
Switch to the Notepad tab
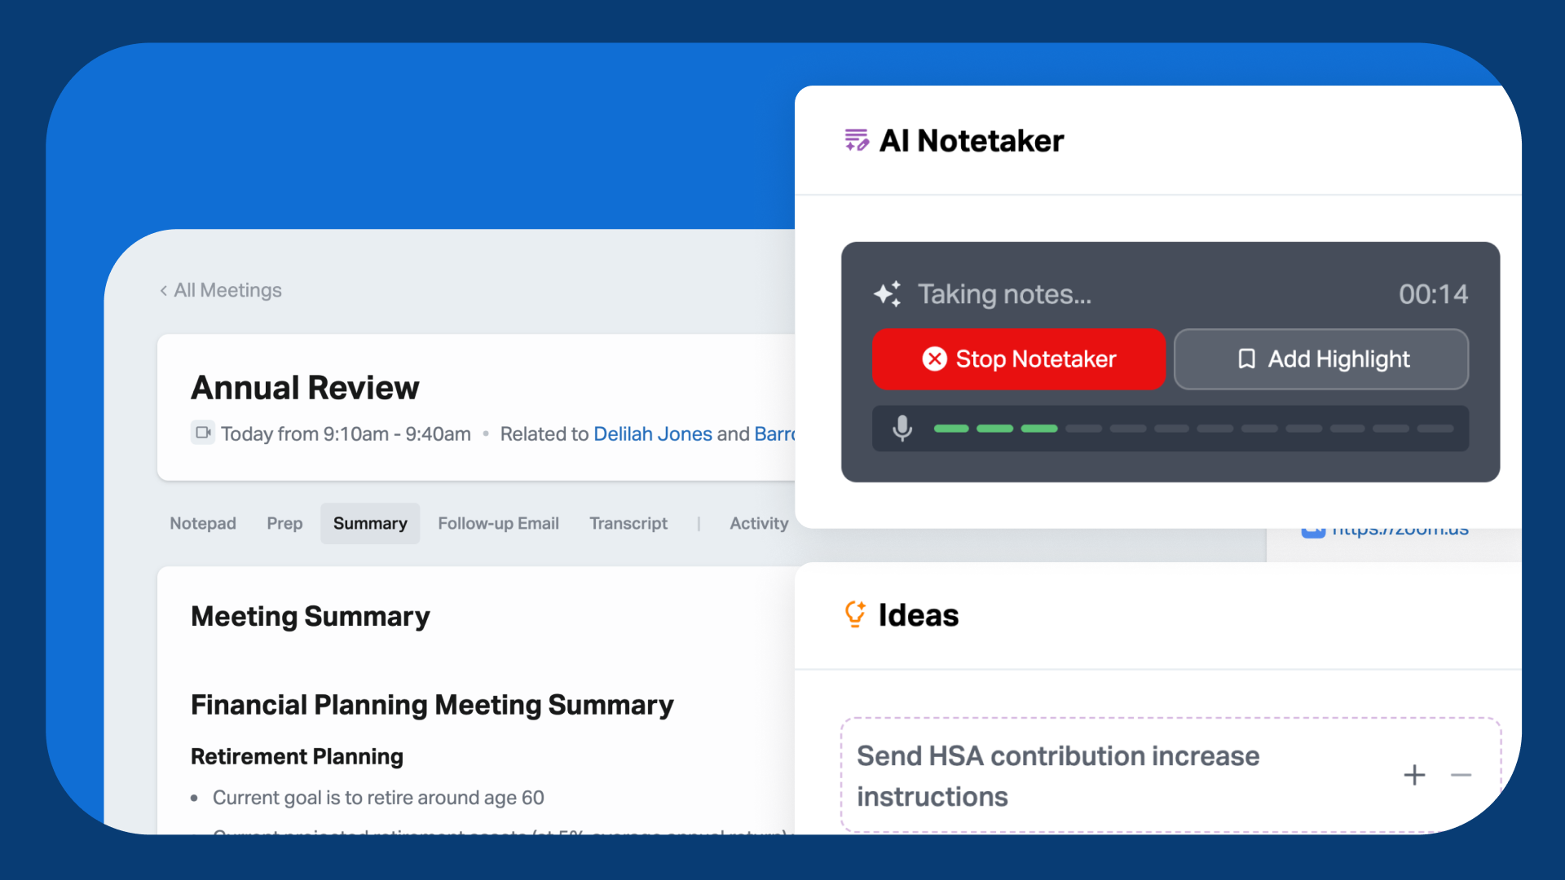tap(203, 523)
